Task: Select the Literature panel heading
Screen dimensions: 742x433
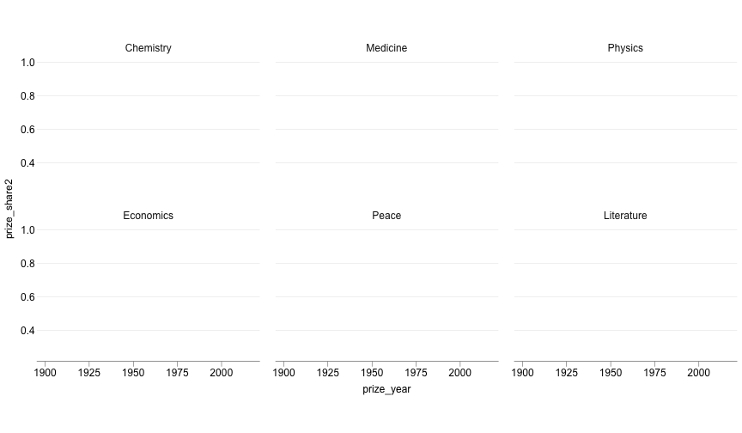Action: 625,216
